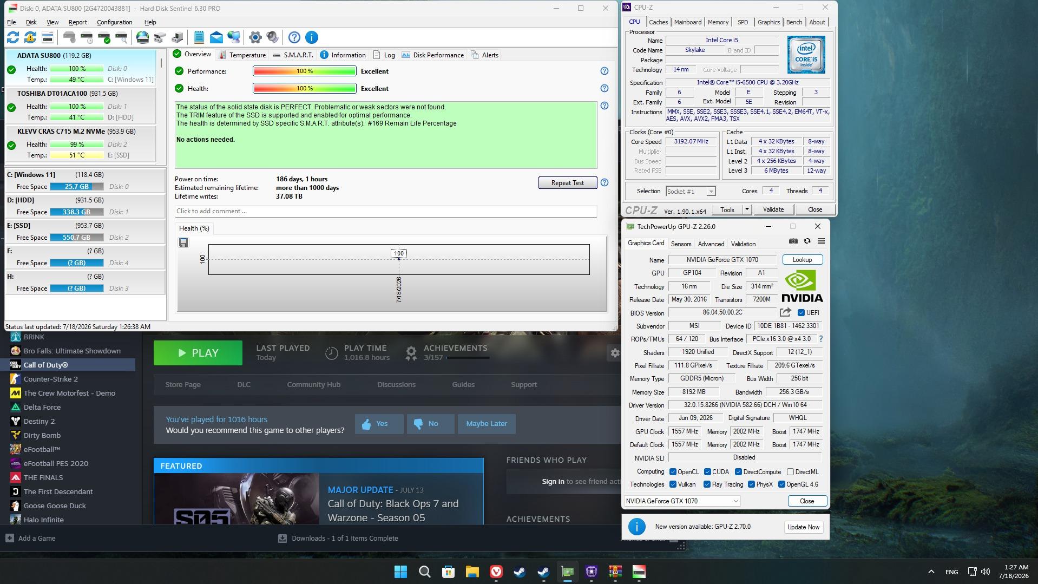Screen dimensions: 1038x584
Task: Switch to the S.M.A.R.T. tab
Action: [293, 55]
